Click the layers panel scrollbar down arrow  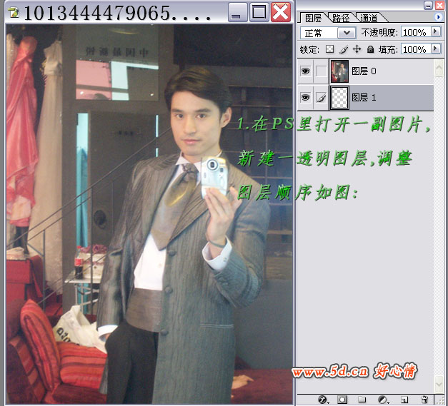[x=439, y=385]
